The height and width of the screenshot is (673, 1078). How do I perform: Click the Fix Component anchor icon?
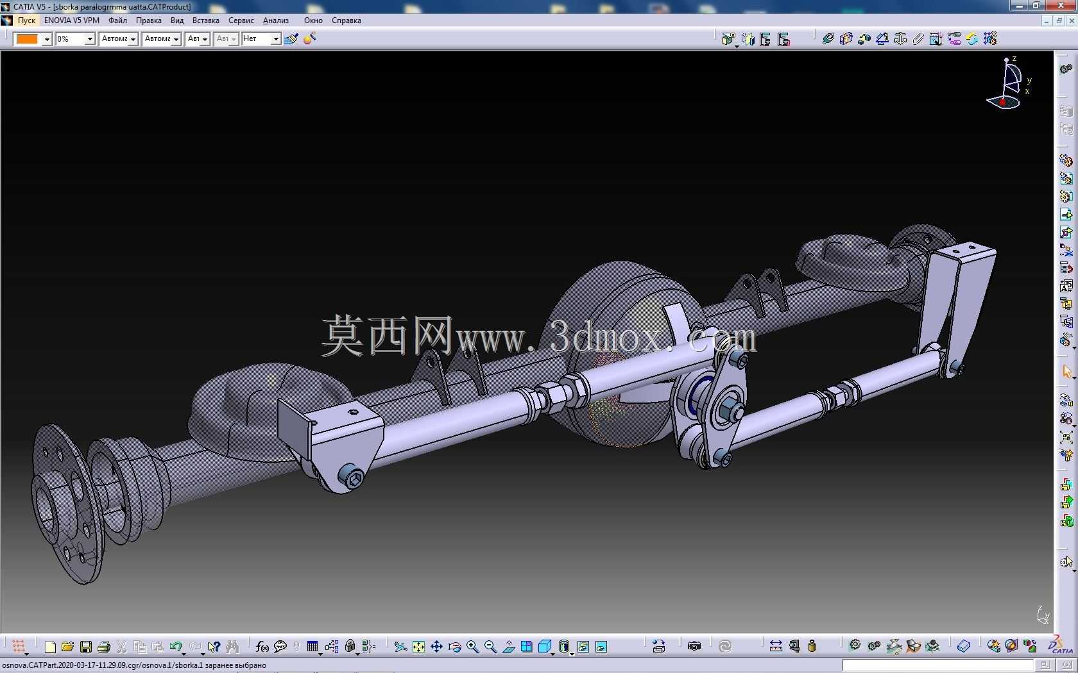pos(900,39)
